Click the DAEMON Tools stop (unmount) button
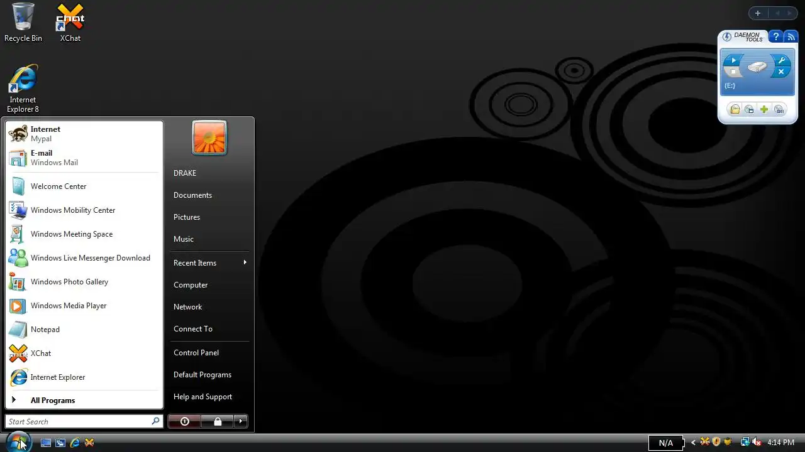 (x=733, y=72)
